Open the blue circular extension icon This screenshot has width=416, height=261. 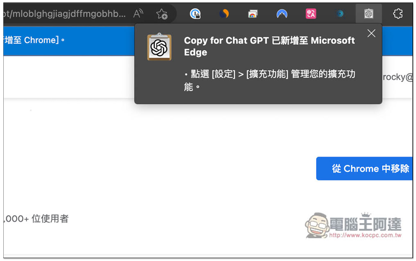coord(340,14)
